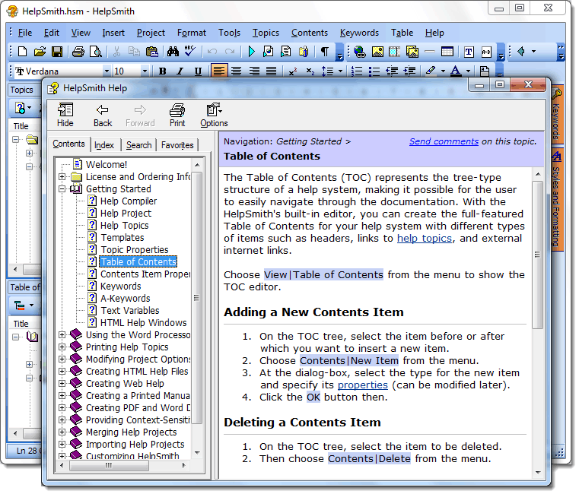The image size is (579, 494).
Task: Click Back in the help viewer toolbar
Action: (x=103, y=115)
